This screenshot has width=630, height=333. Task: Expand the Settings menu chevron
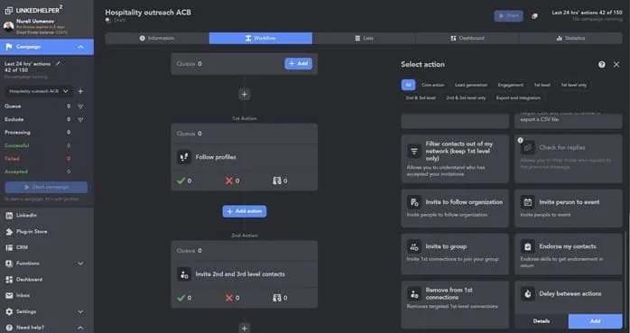pos(80,311)
